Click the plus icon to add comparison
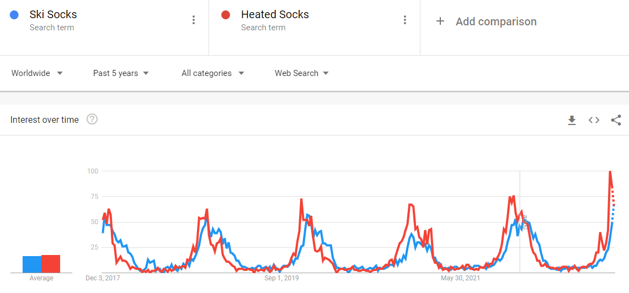The image size is (629, 293). coord(440,21)
